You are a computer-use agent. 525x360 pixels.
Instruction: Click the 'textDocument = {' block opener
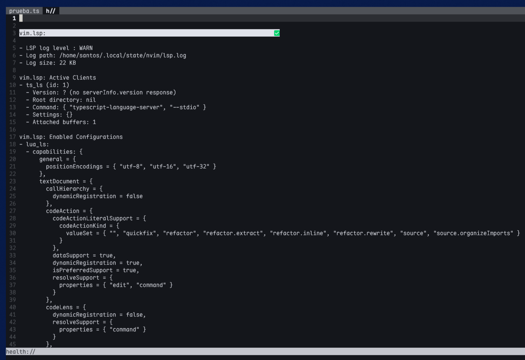(x=66, y=181)
